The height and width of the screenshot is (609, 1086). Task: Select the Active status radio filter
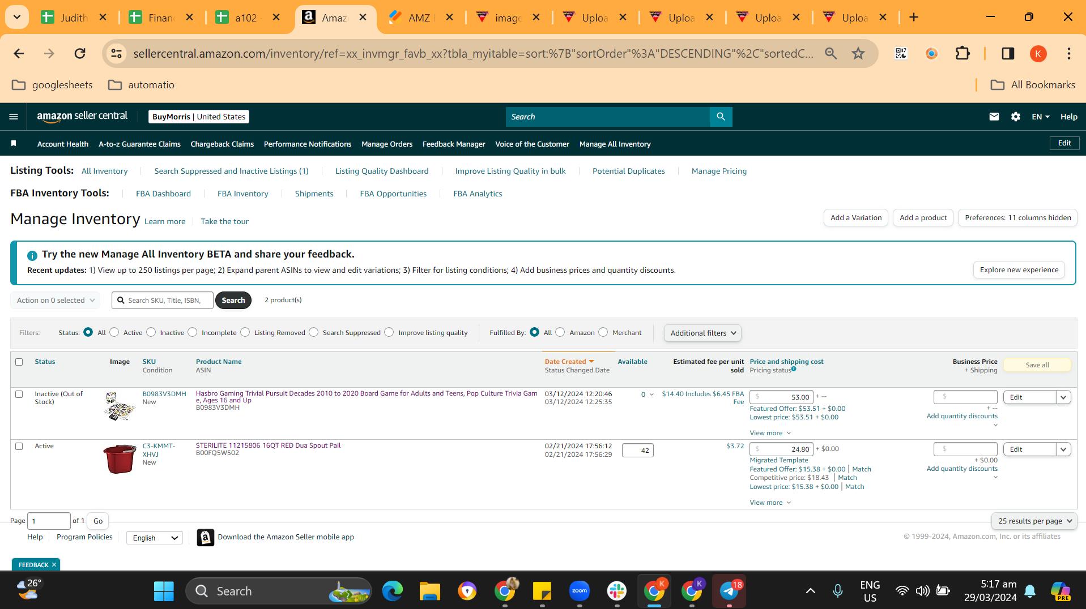pyautogui.click(x=114, y=332)
